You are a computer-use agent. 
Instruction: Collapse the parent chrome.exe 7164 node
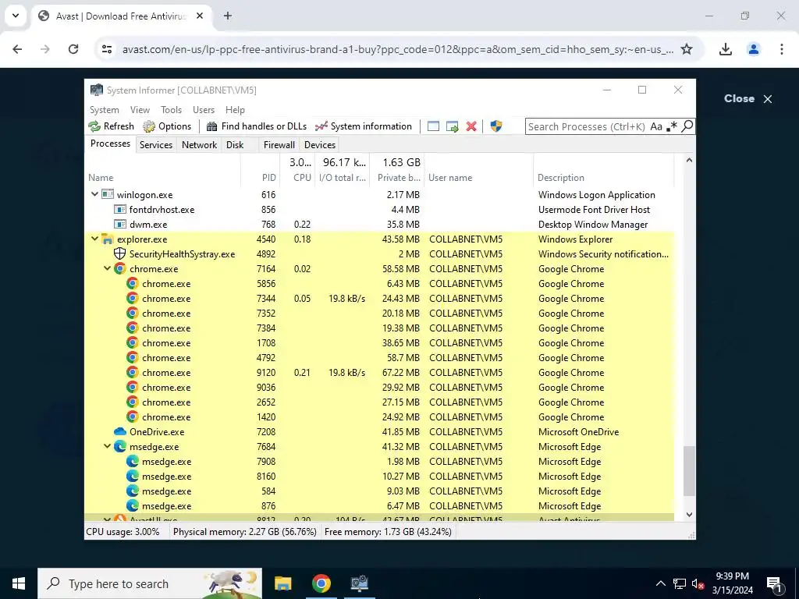[107, 268]
